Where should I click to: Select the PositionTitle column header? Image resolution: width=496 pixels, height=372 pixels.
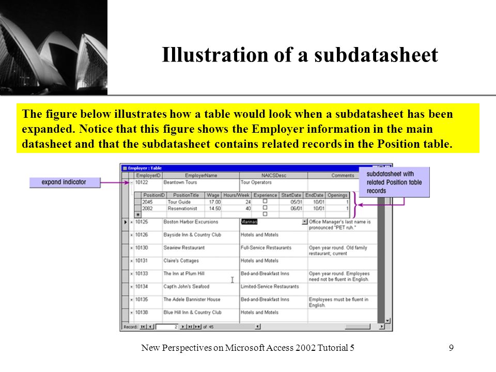(x=185, y=195)
